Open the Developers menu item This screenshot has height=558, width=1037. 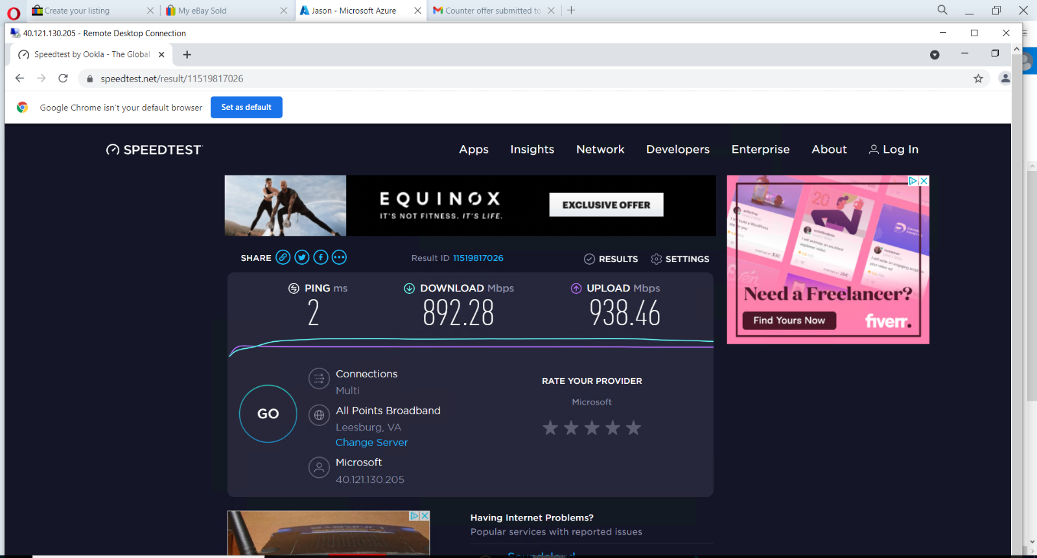point(678,150)
